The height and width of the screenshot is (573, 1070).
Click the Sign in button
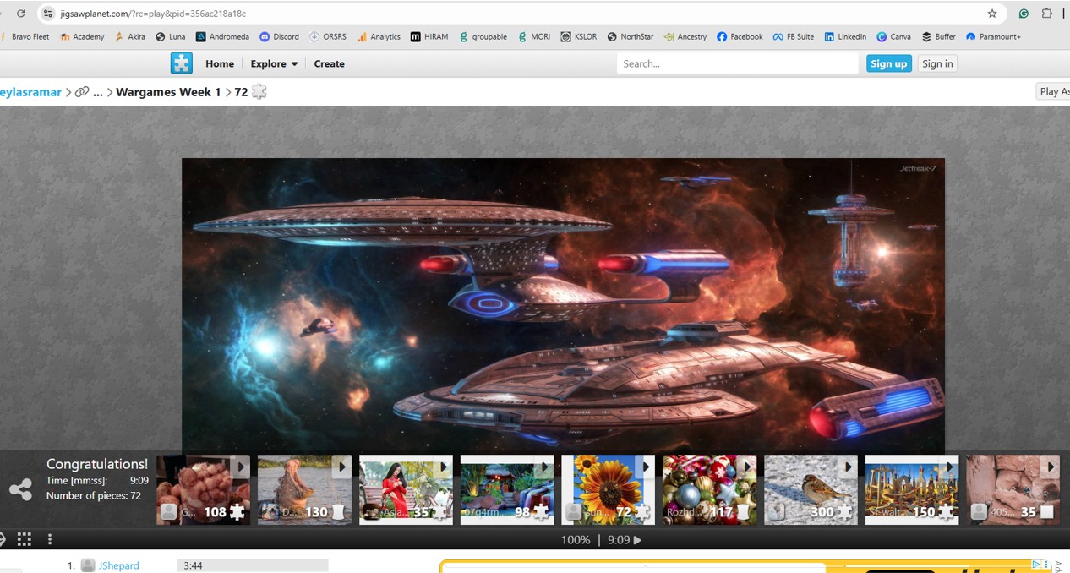(937, 63)
